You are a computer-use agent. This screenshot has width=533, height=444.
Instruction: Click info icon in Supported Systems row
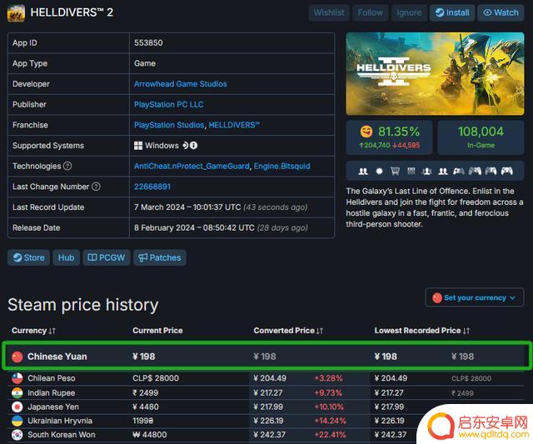pyautogui.click(x=193, y=146)
